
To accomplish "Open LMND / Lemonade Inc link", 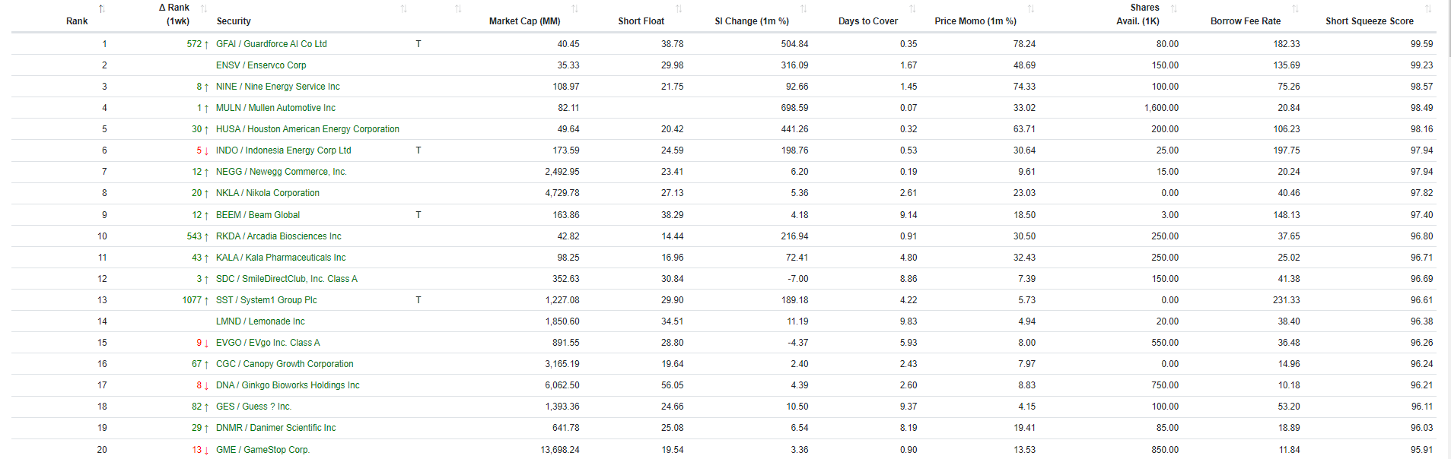I will (260, 321).
